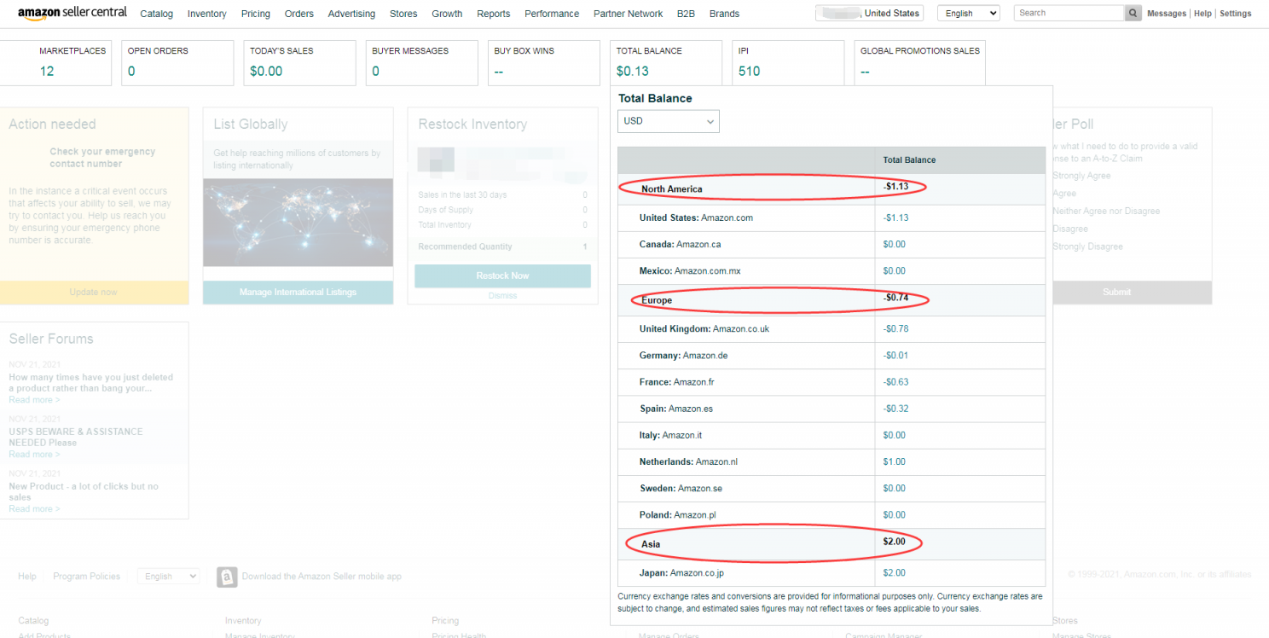Click the world map thumbnail
1269x638 pixels.
[298, 222]
